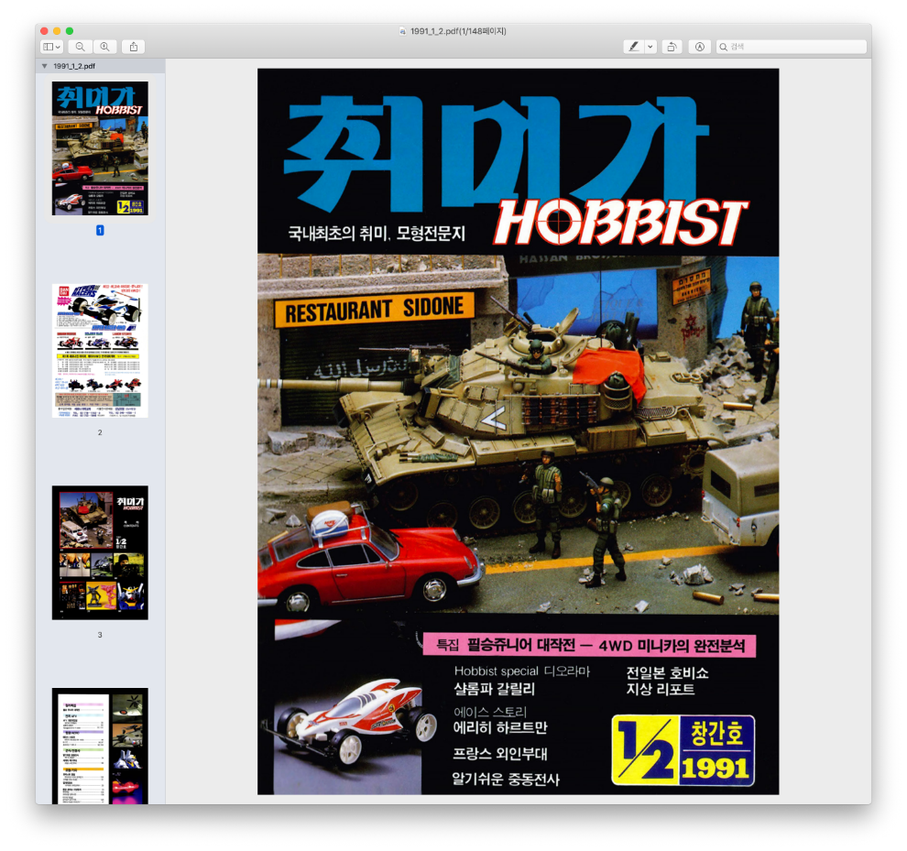Click the rotate page button

pos(672,47)
